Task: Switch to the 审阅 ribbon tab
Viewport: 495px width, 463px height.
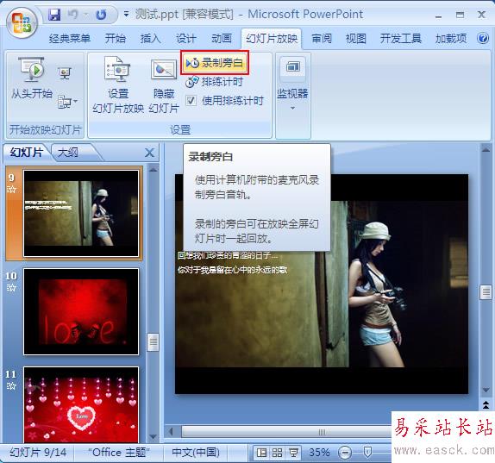Action: (x=322, y=39)
